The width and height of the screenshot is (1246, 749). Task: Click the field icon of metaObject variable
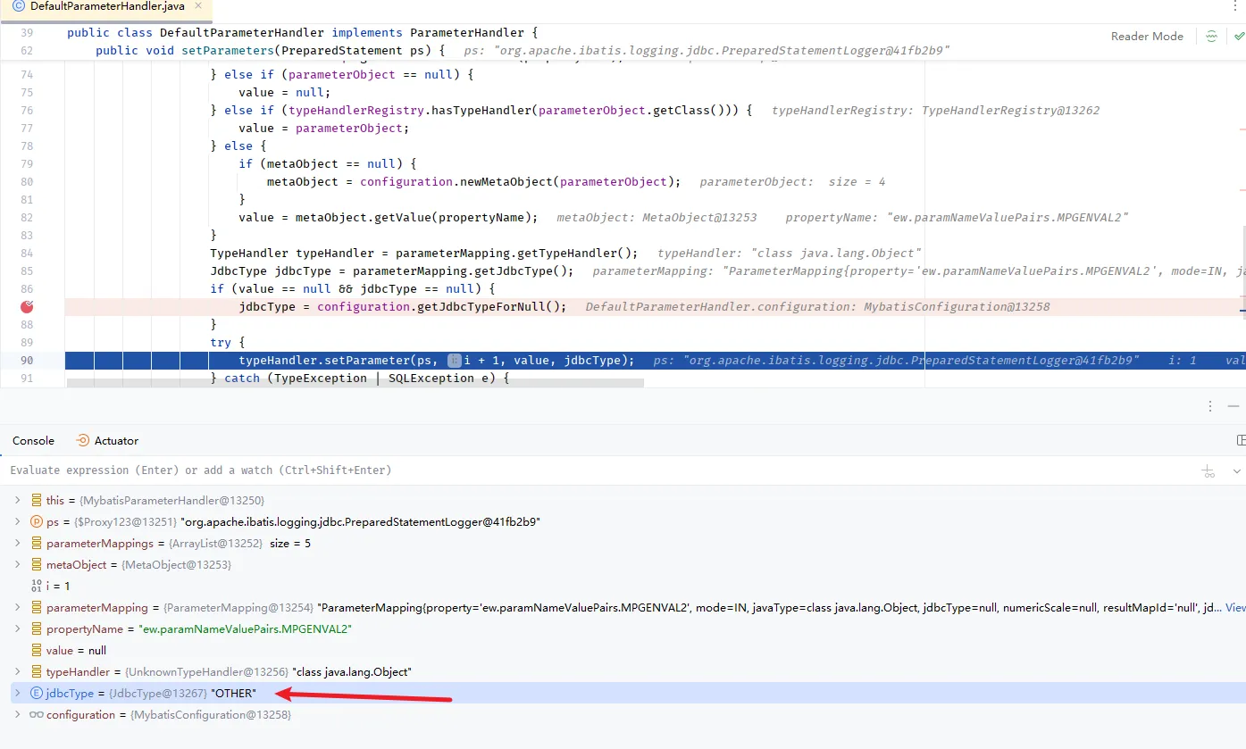(x=37, y=565)
